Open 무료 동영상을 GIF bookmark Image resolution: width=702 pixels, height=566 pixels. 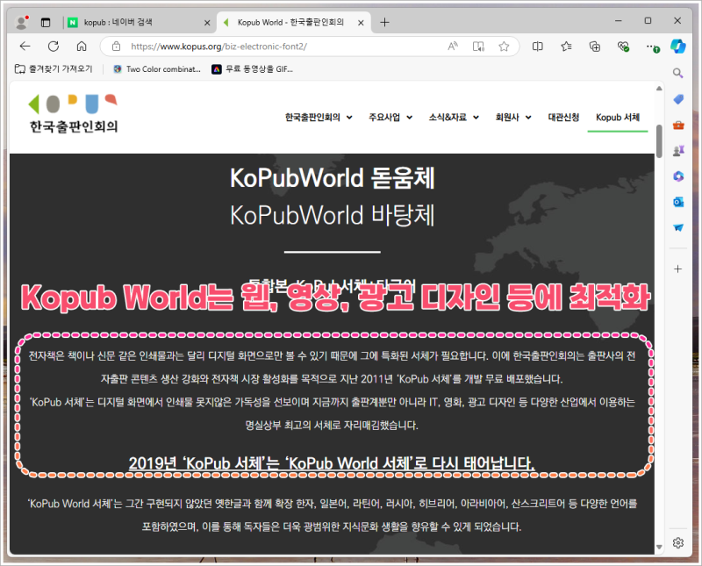(x=253, y=69)
